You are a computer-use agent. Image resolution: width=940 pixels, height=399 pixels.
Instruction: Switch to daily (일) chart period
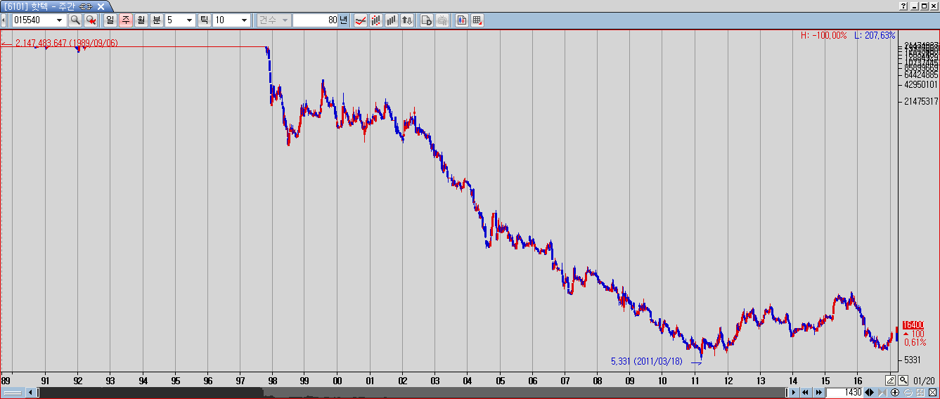[110, 20]
